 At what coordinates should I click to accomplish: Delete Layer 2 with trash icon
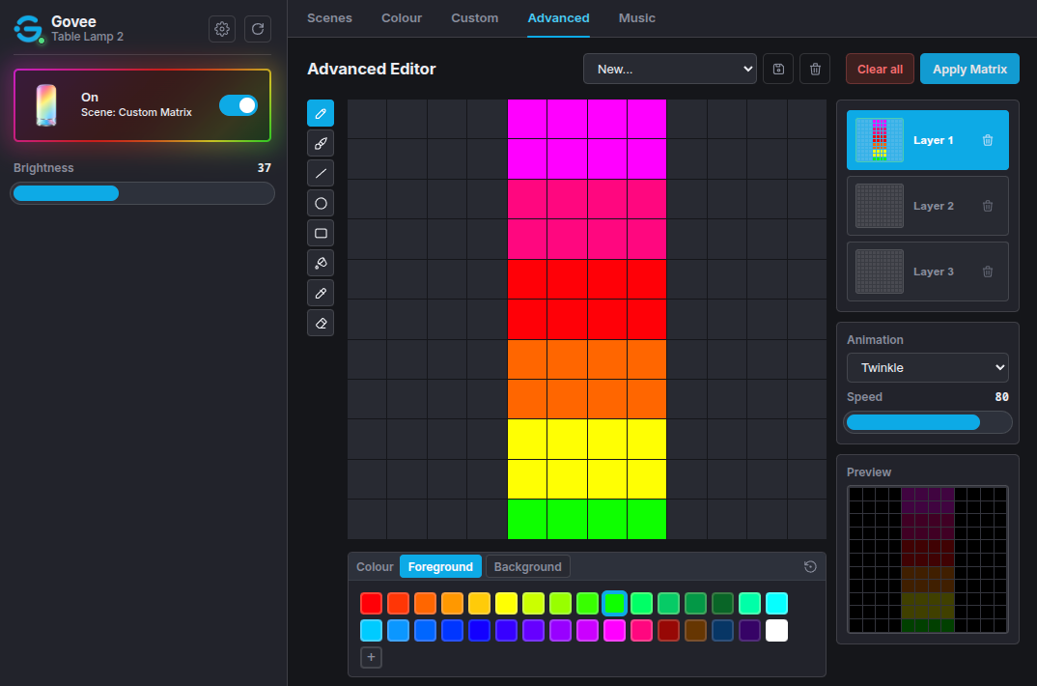[x=988, y=206]
